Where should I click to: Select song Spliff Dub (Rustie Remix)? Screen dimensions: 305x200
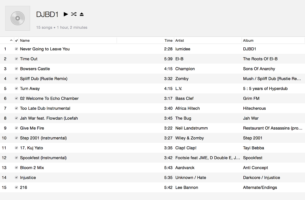[x=44, y=79]
